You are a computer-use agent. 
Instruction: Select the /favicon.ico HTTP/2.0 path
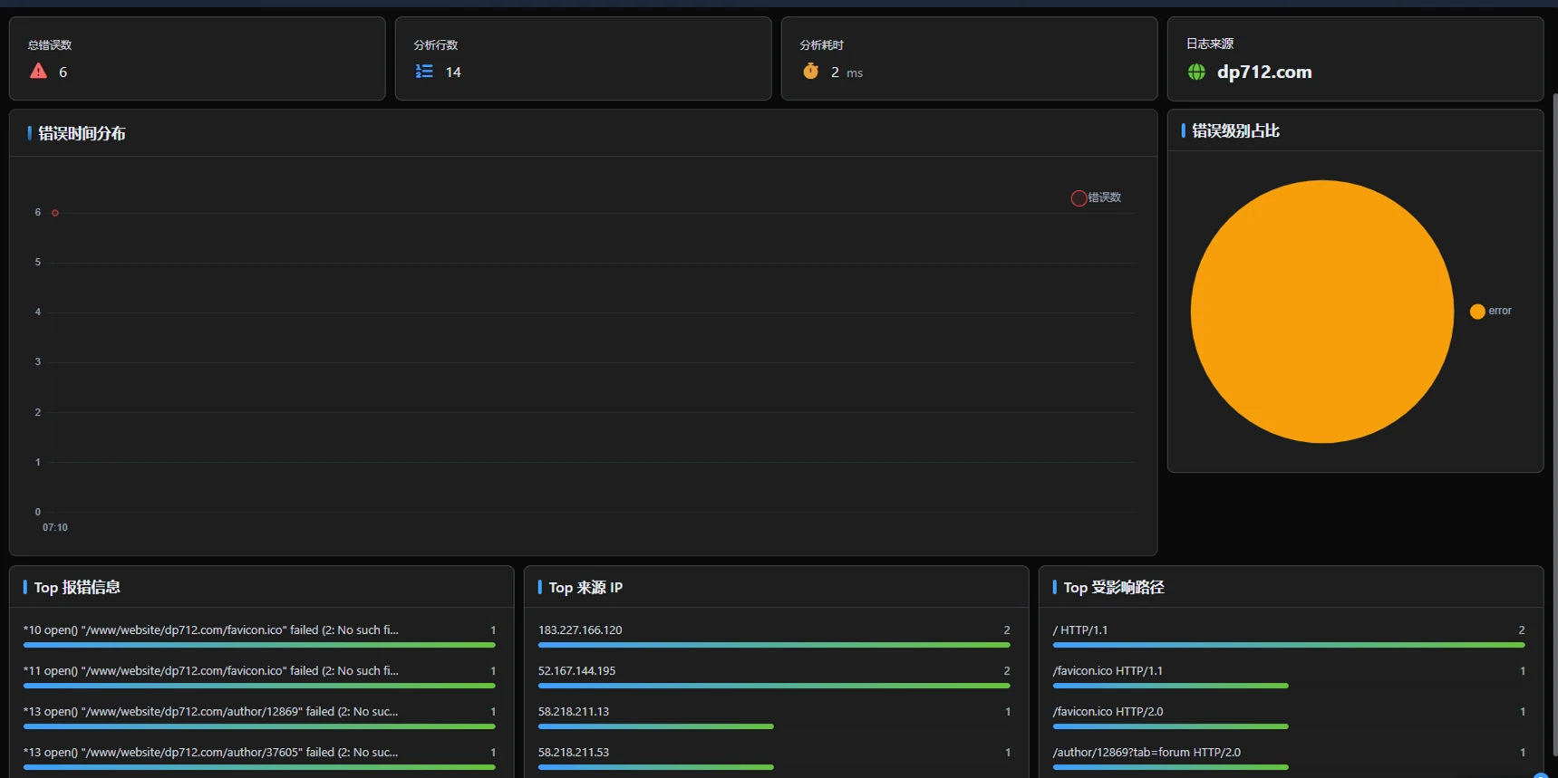tap(1108, 712)
